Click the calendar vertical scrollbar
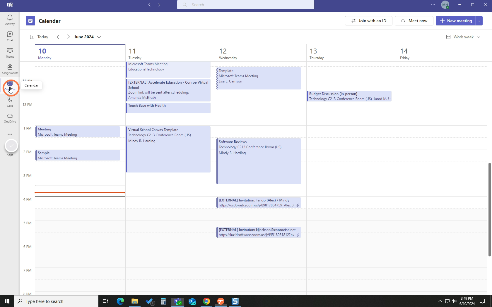This screenshot has width=492, height=307. pos(489,209)
